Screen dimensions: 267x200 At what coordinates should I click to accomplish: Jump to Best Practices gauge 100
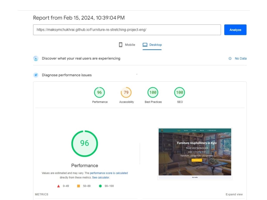click(153, 92)
